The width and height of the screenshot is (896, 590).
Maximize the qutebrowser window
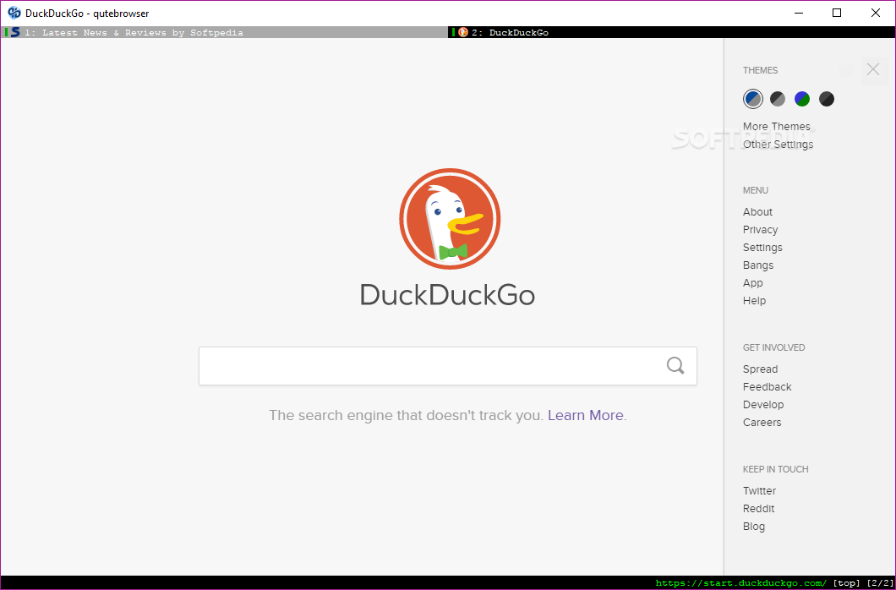pyautogui.click(x=837, y=13)
